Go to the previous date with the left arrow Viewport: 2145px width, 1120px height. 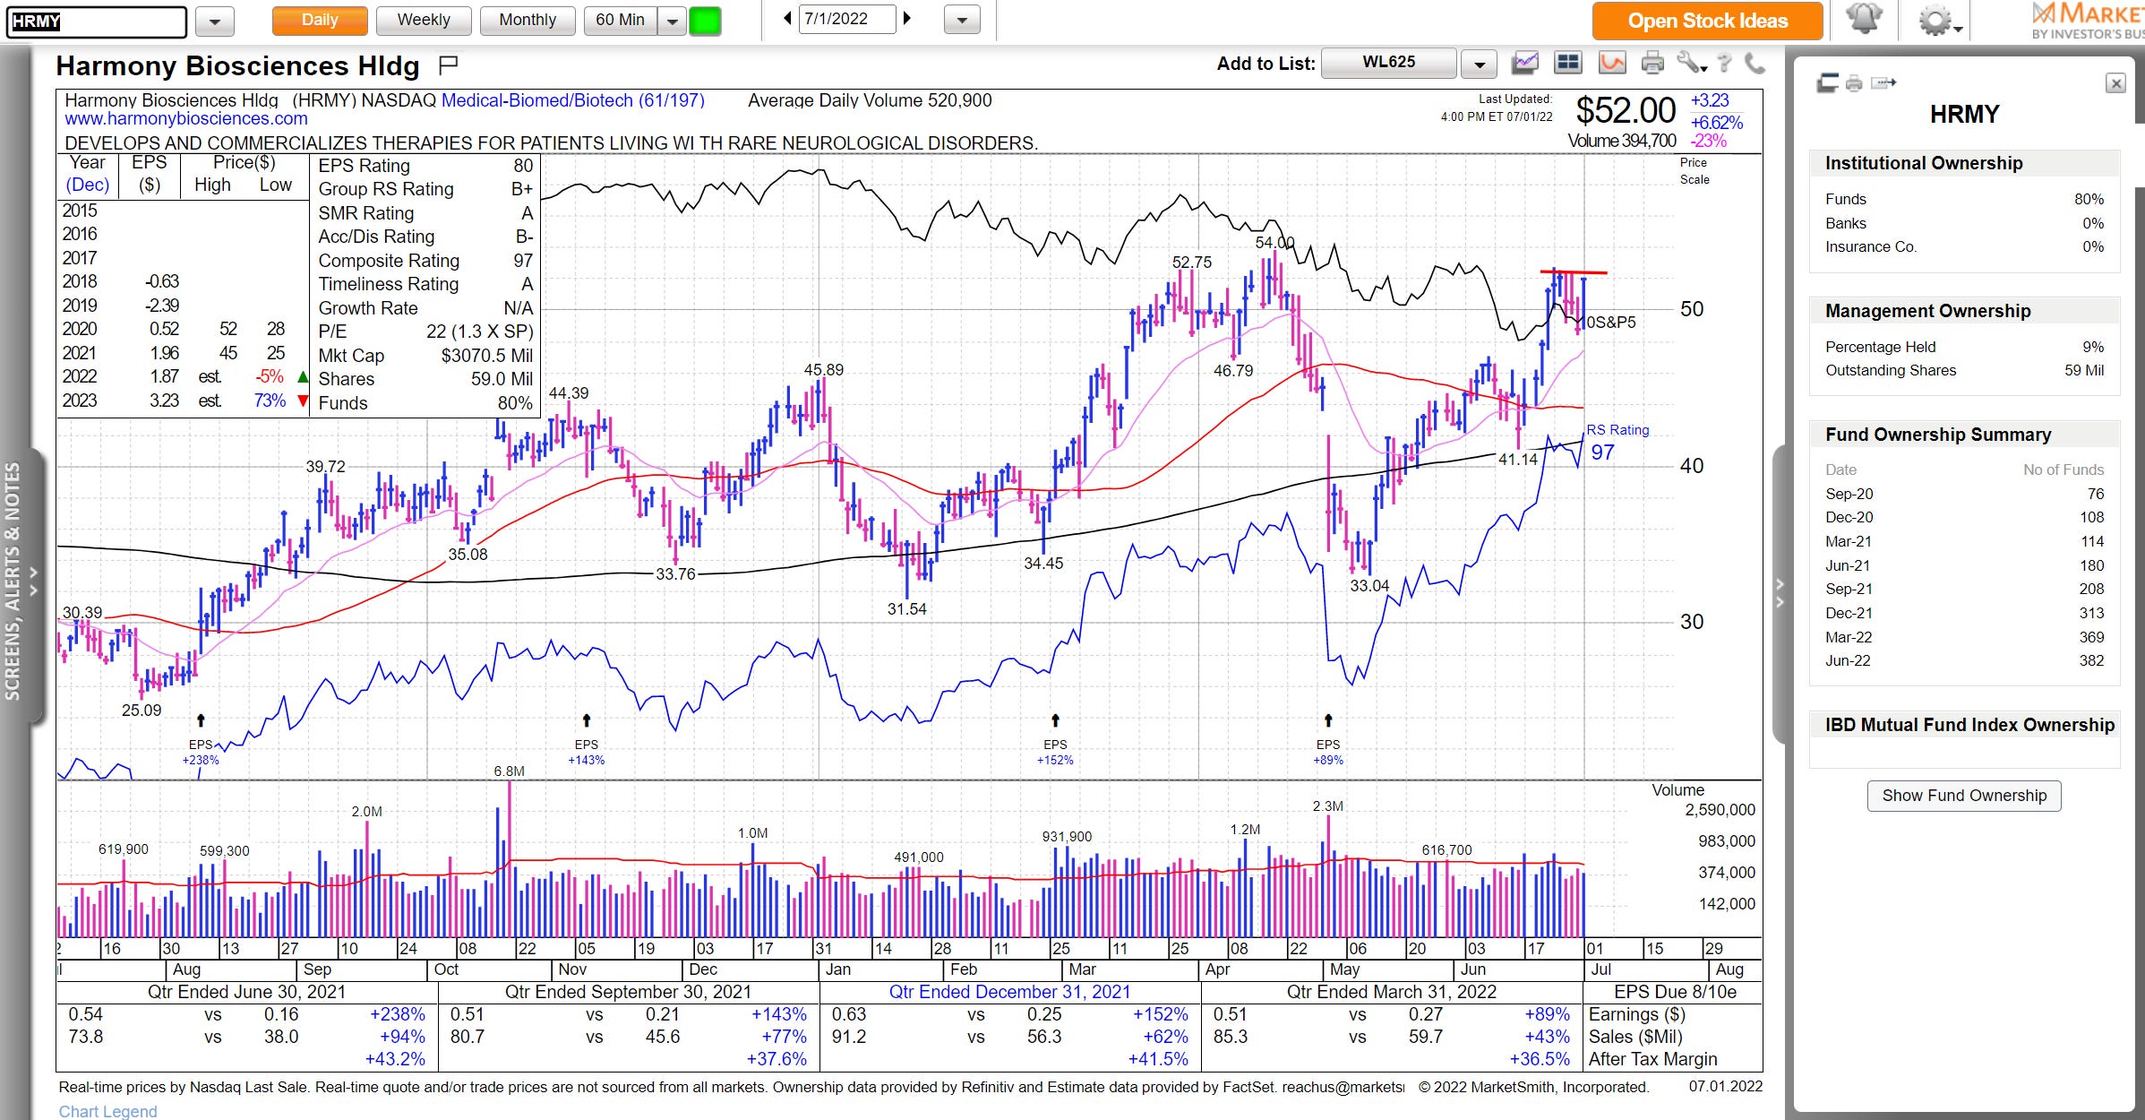click(x=787, y=19)
